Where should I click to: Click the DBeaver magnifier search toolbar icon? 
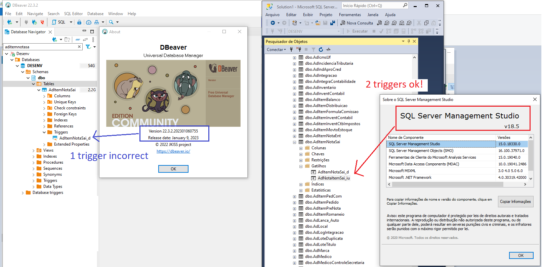click(111, 22)
